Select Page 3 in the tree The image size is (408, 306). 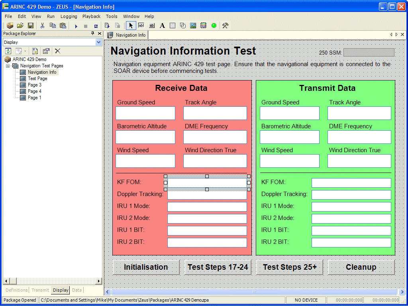point(35,85)
